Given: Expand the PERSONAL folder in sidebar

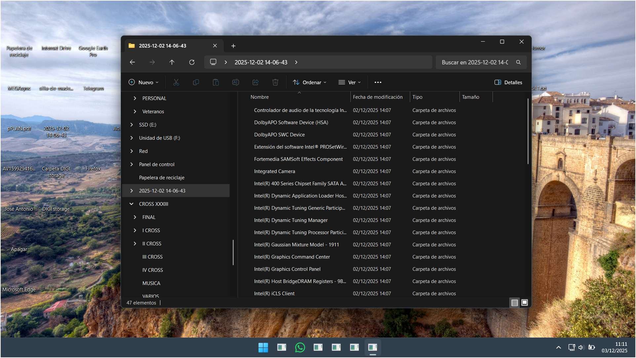Looking at the screenshot, I should coord(135,98).
